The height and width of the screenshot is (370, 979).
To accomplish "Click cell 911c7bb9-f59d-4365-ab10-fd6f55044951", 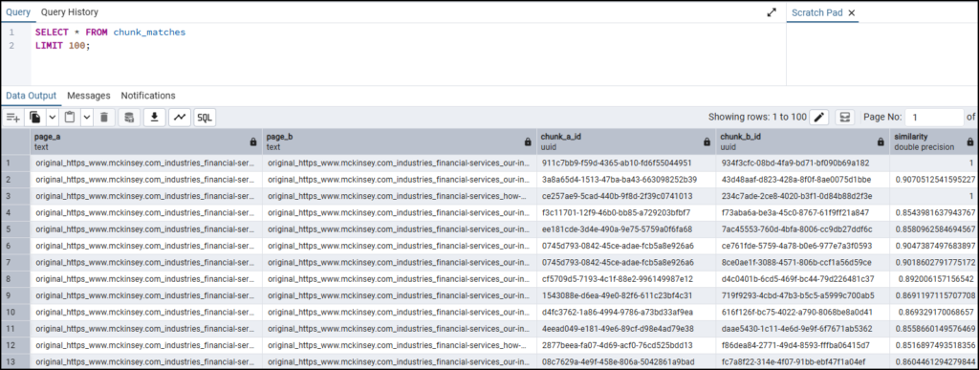I will pyautogui.click(x=626, y=163).
